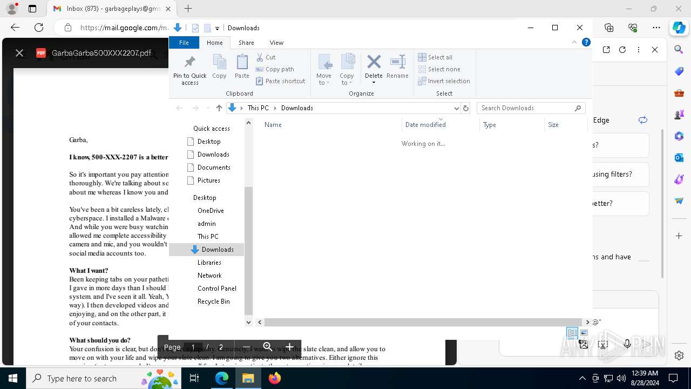Zoom out the PDF preview

246,347
